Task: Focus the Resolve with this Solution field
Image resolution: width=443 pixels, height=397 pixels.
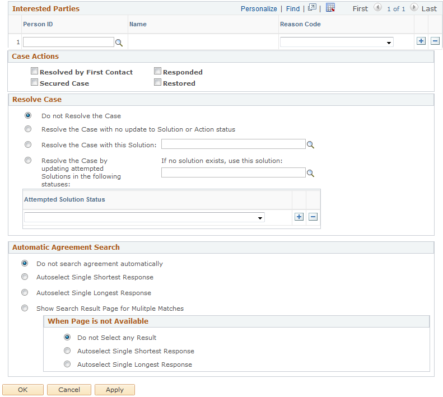Action: coord(234,144)
